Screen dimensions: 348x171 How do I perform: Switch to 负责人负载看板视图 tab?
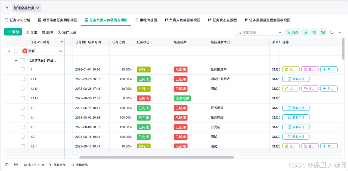click(182, 20)
